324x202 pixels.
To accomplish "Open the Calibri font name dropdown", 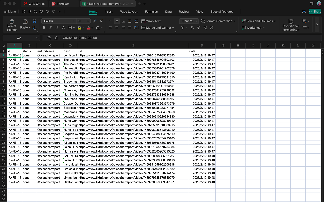I will [74, 21].
